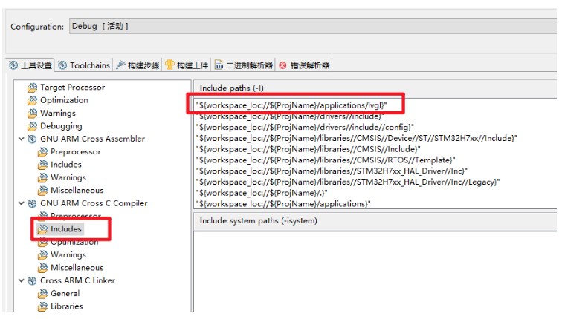Click inside the Include system paths list
Viewport: 562px width, 319px height.
click(375, 271)
